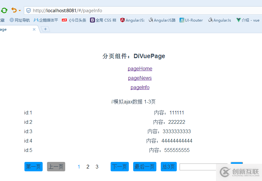Image resolution: width=262 pixels, height=181 pixels.
Task: Navigate to pageHome link
Action: pyautogui.click(x=140, y=68)
